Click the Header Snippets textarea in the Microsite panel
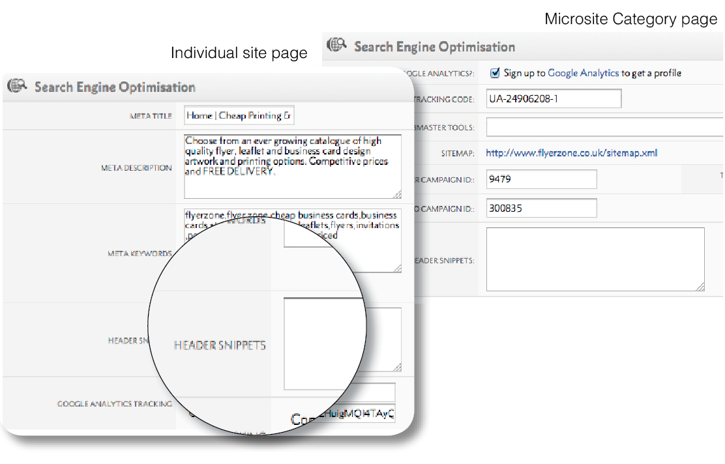725x464 pixels. [595, 259]
